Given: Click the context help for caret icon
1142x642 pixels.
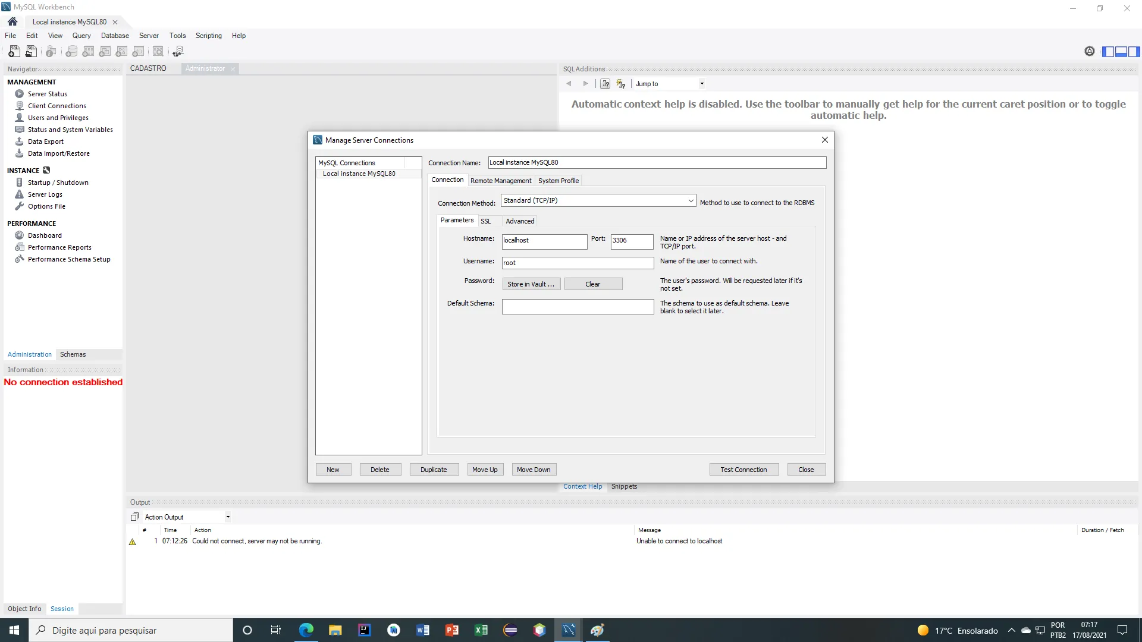Looking at the screenshot, I should point(605,84).
